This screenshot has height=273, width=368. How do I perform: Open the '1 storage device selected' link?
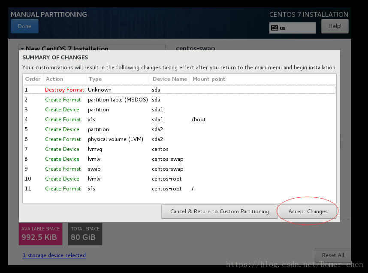pyautogui.click(x=54, y=255)
